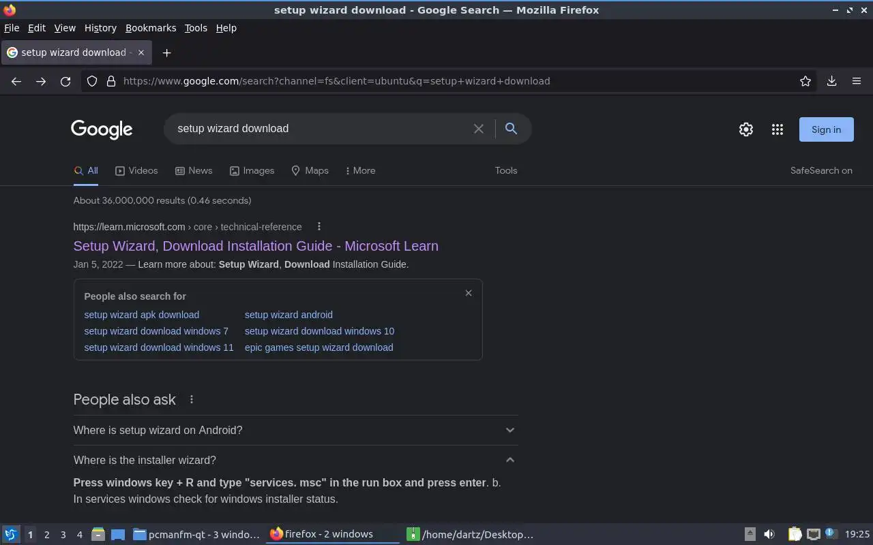The height and width of the screenshot is (545, 873).
Task: Switch to virtual desktop 2
Action: pyautogui.click(x=46, y=535)
